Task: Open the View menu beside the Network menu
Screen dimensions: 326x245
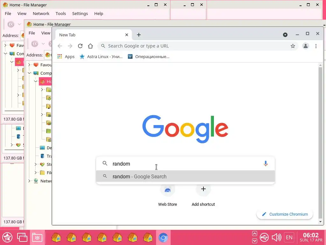Action: [x=22, y=13]
